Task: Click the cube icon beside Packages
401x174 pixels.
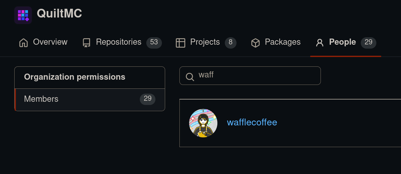Action: (x=256, y=43)
